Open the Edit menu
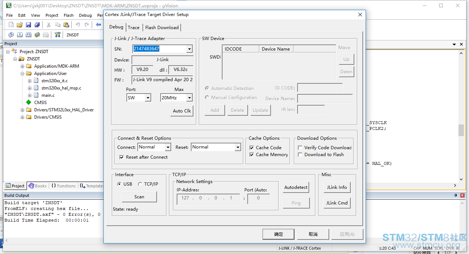Image resolution: width=469 pixels, height=254 pixels. coord(22,15)
